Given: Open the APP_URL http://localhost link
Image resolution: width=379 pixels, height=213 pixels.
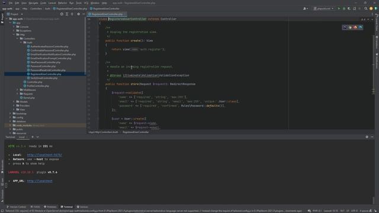Looking at the screenshot, I should click(40, 181).
